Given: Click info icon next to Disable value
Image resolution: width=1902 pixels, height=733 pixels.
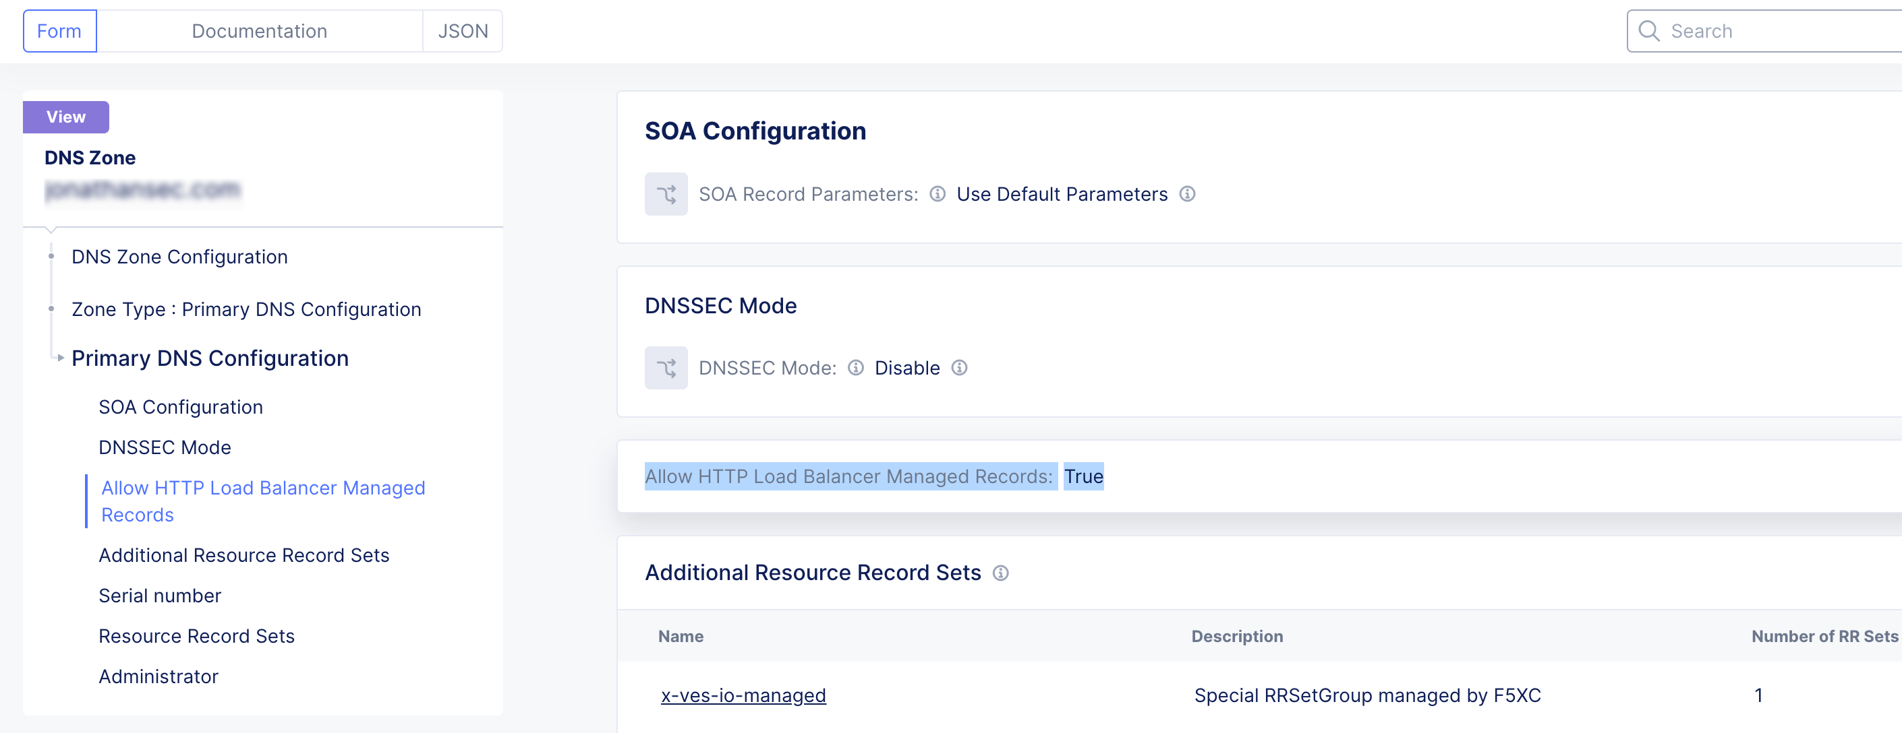Looking at the screenshot, I should (958, 368).
